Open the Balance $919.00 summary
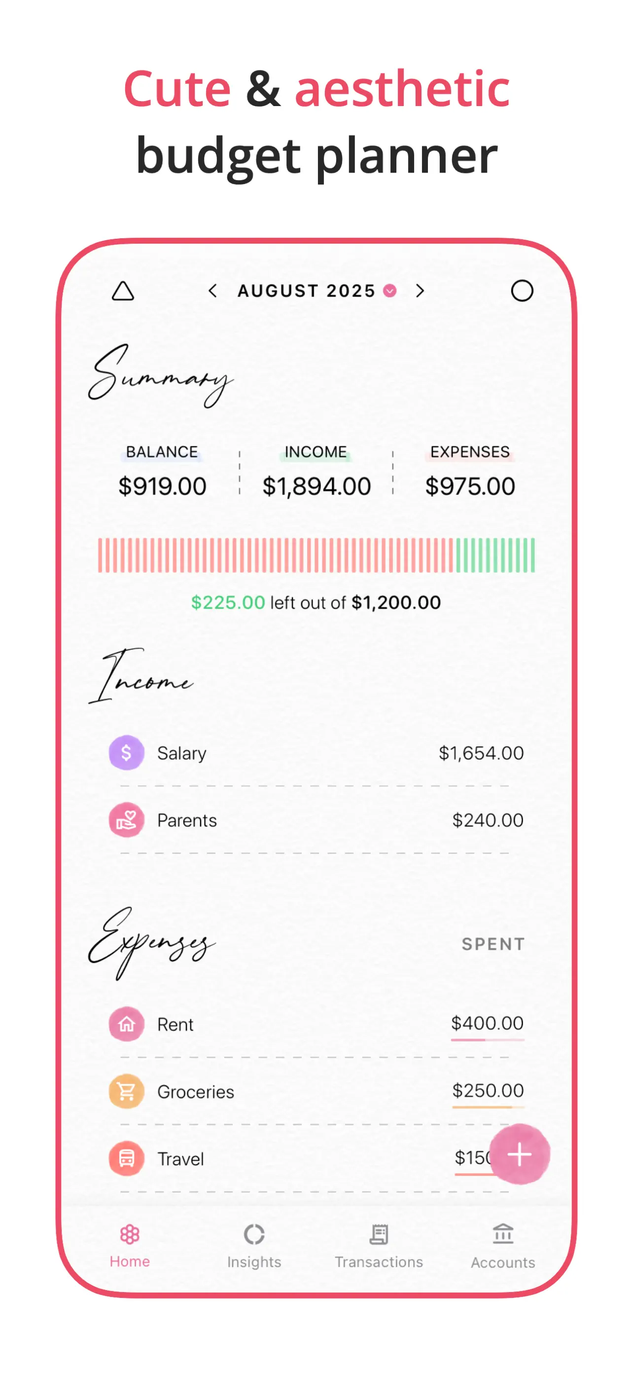 pyautogui.click(x=162, y=471)
